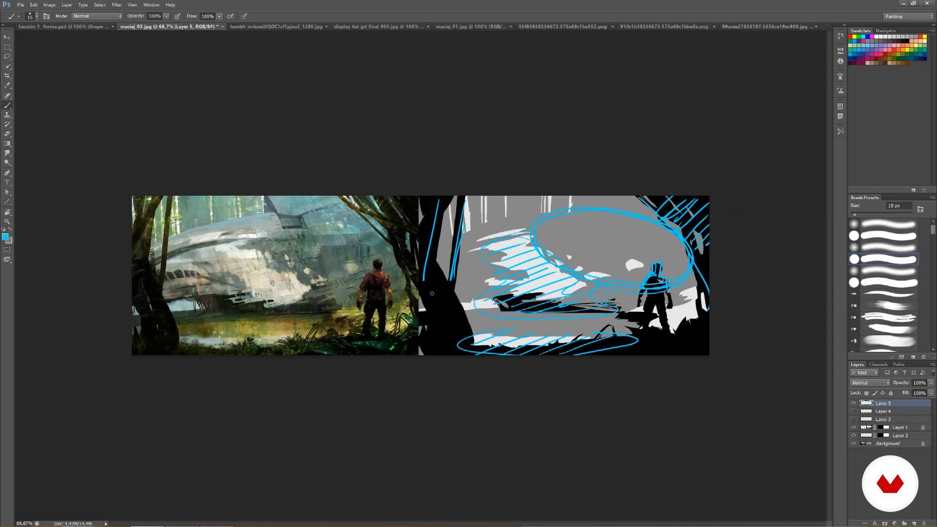Screen dimensions: 937x527
Task: Pick the red swatch in Swatches panel
Action: click(850, 37)
